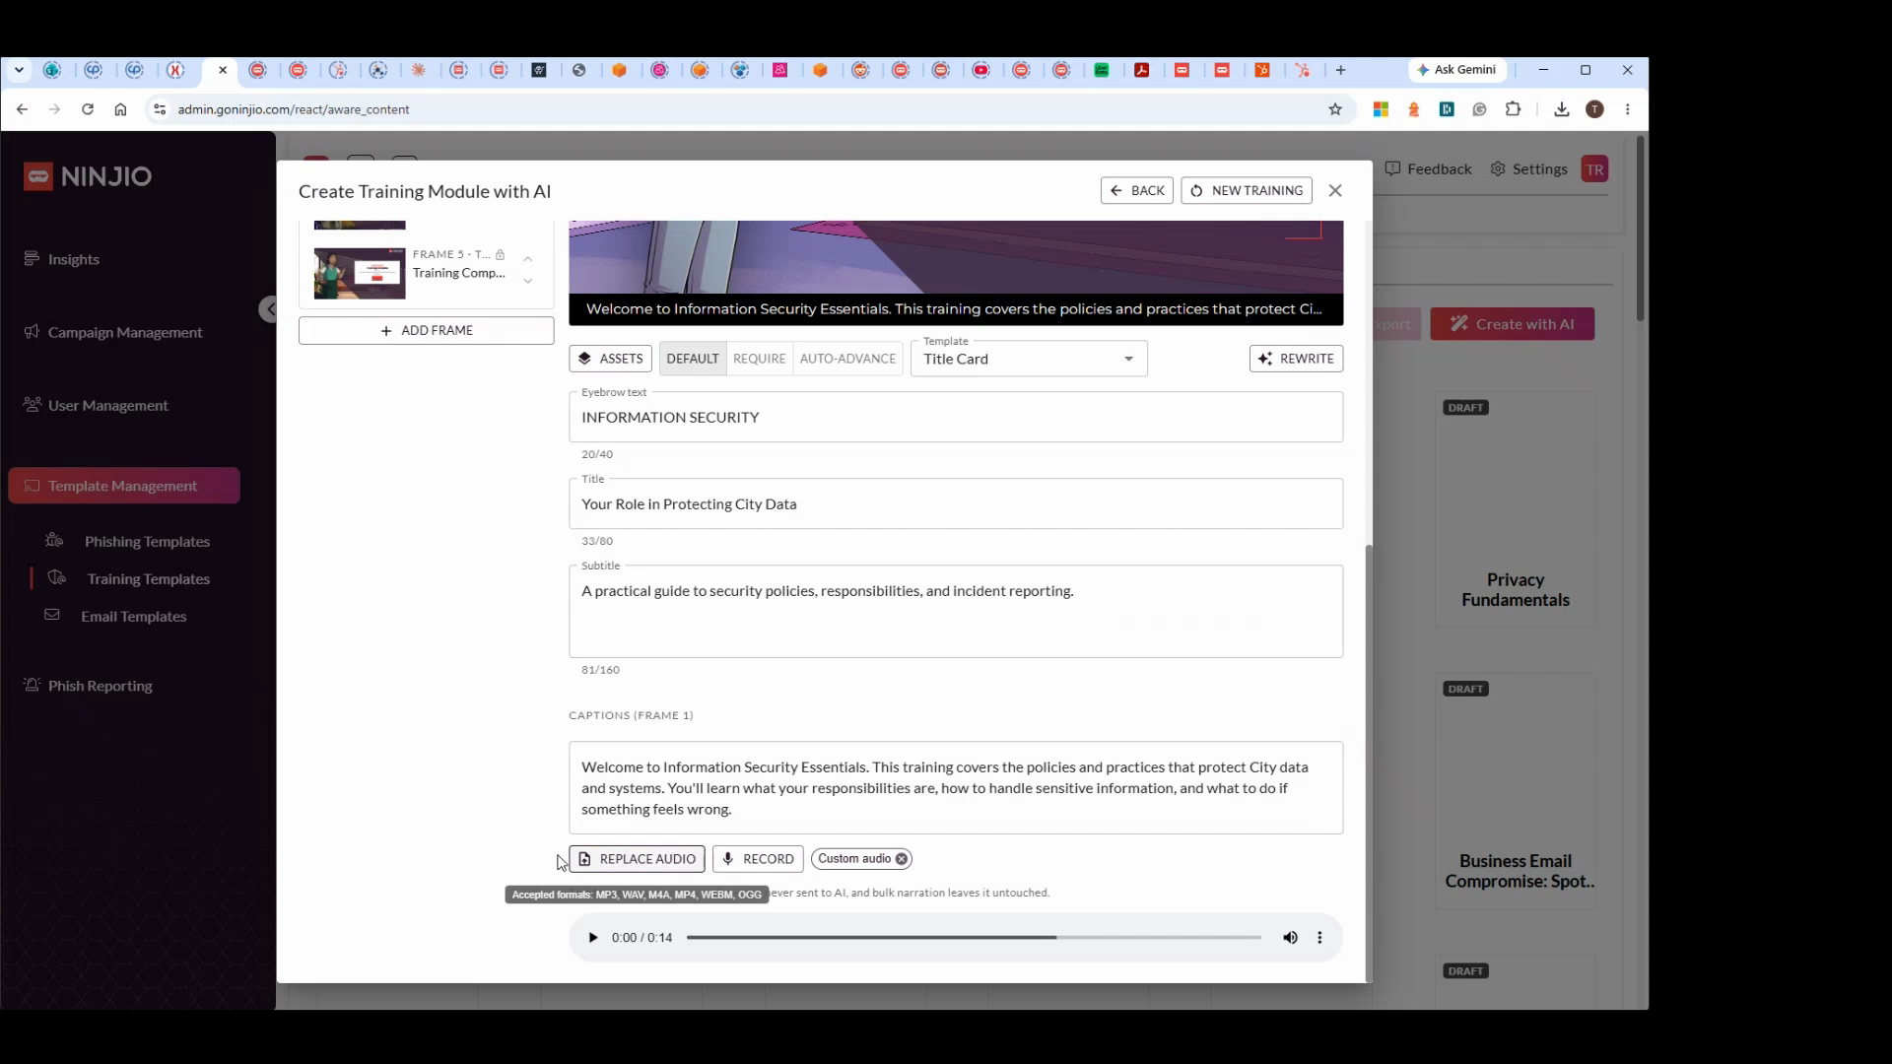Select the DEFAULT advance mode
This screenshot has height=1064, width=1892.
point(693,359)
